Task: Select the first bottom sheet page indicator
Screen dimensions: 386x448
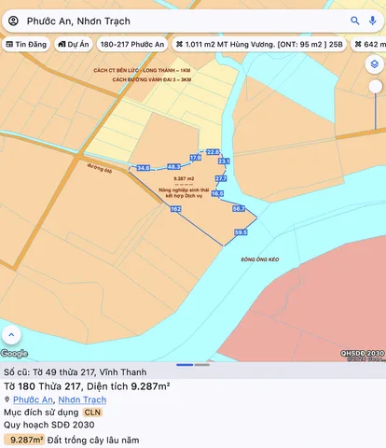Action: pyautogui.click(x=185, y=365)
